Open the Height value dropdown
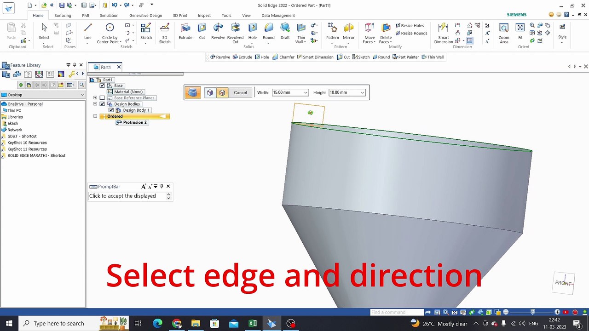Image resolution: width=589 pixels, height=331 pixels. click(x=362, y=93)
